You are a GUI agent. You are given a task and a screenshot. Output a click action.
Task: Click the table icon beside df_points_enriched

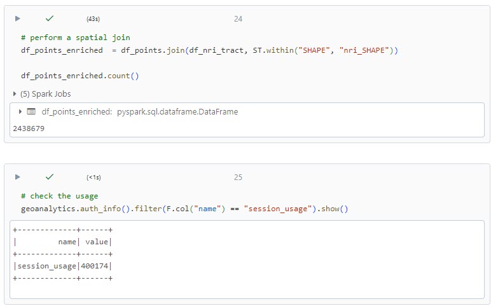pyautogui.click(x=31, y=112)
